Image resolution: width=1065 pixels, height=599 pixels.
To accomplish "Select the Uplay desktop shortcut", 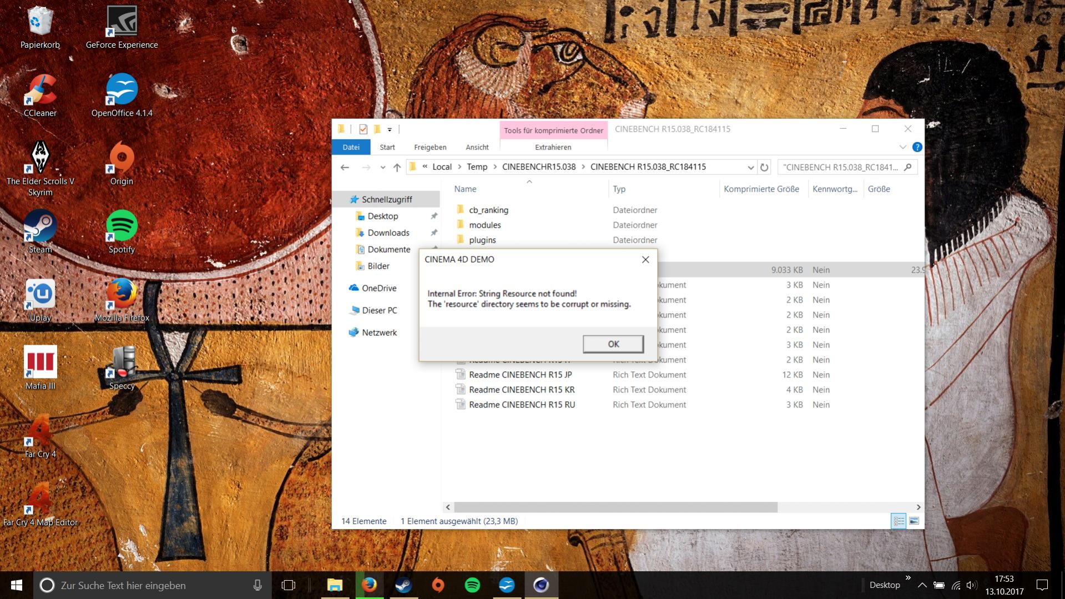I will click(40, 301).
